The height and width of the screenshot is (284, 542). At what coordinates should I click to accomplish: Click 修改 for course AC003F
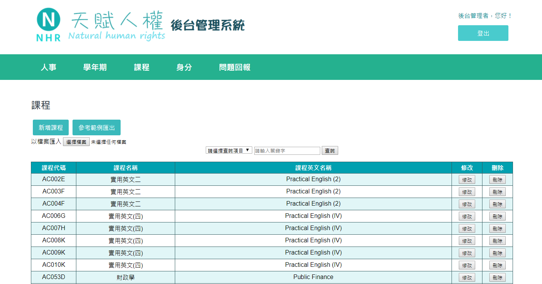coord(467,192)
